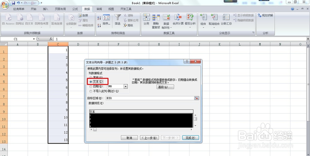
Task: Click 取消 (Cancel) button
Action: 129,138
